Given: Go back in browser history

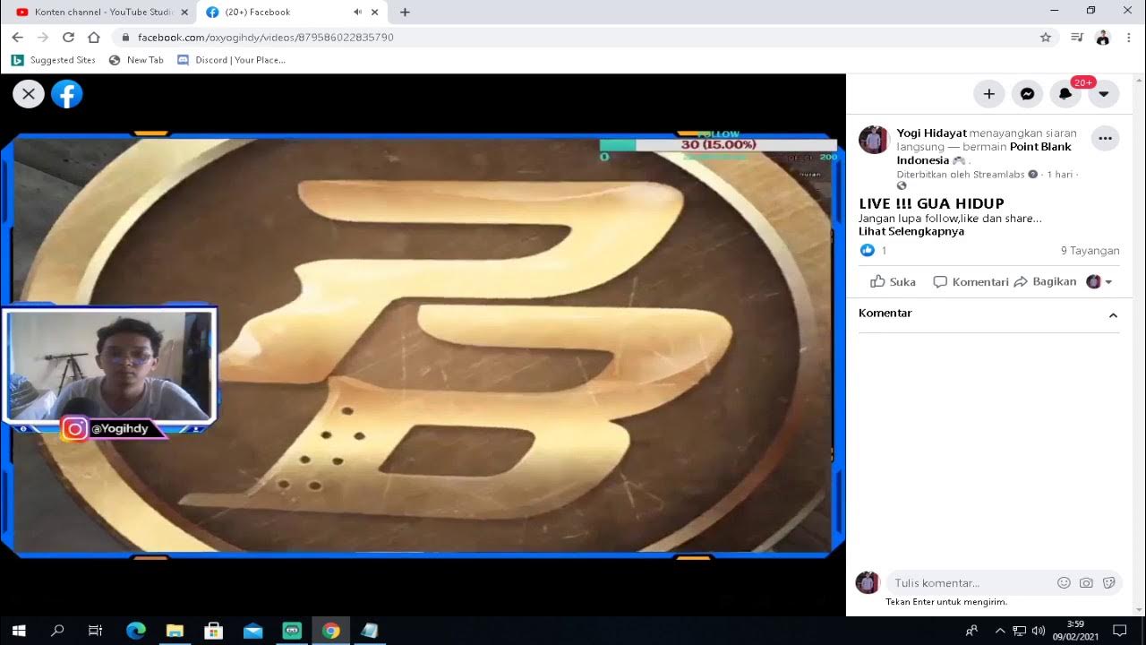Looking at the screenshot, I should pos(17,38).
